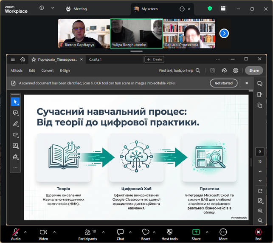
Task: Click the upload to cloud icon
Action: [224, 71]
